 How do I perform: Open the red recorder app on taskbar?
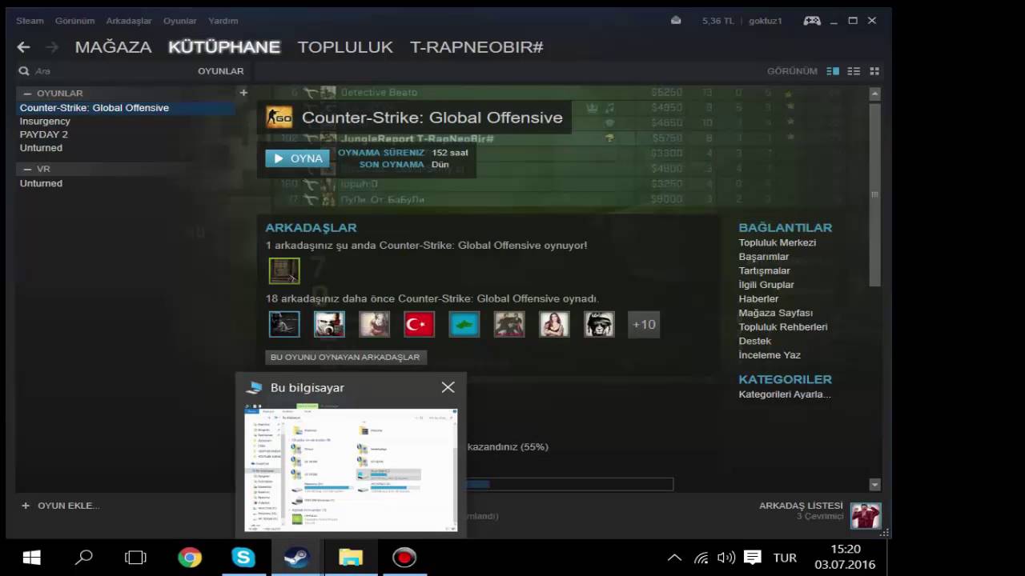coord(404,558)
